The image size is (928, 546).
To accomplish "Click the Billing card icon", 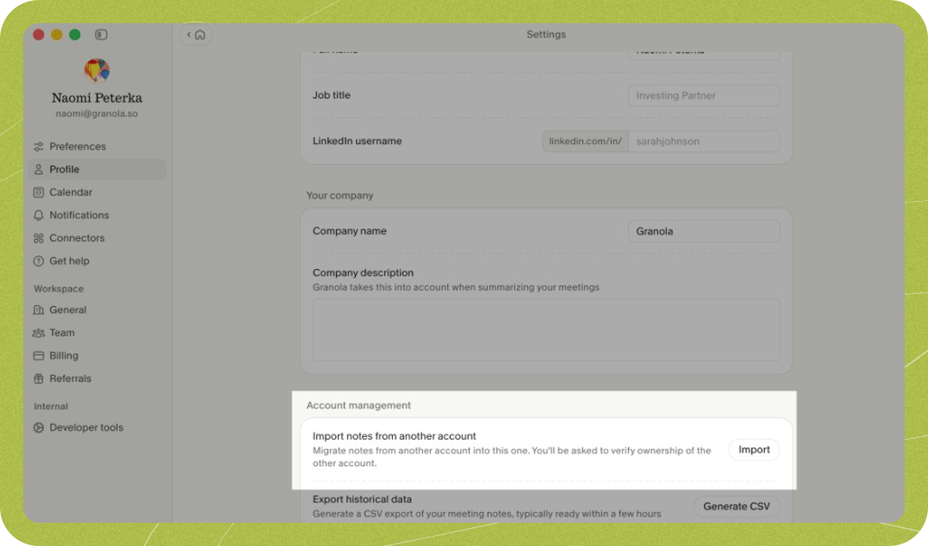I will [39, 356].
